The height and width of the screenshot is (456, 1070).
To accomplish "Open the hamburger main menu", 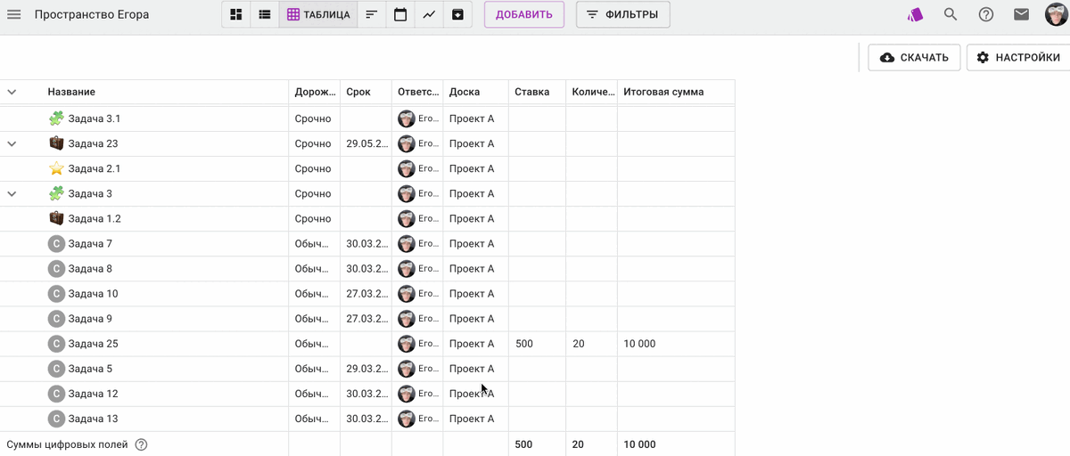I will click(x=13, y=14).
